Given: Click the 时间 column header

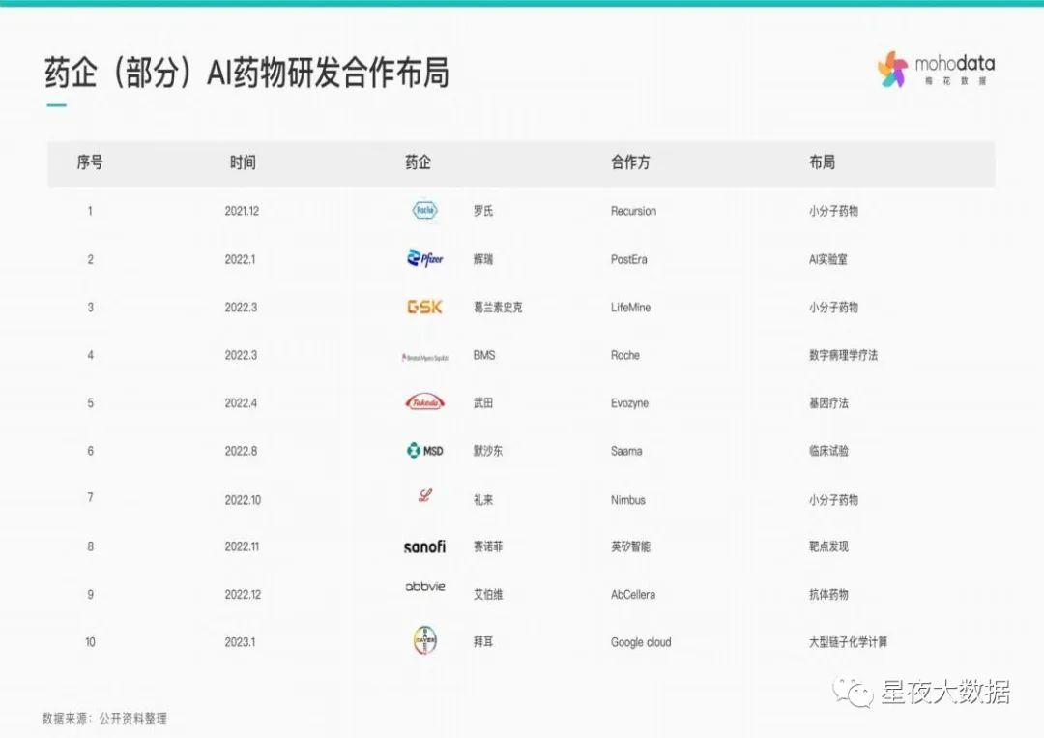Looking at the screenshot, I should (x=243, y=162).
